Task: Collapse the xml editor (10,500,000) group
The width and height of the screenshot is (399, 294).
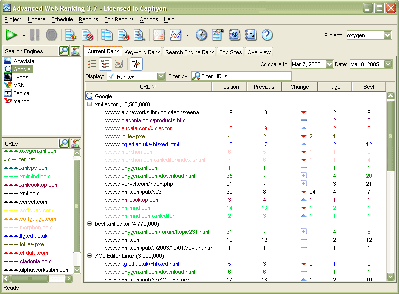Action: [89, 104]
